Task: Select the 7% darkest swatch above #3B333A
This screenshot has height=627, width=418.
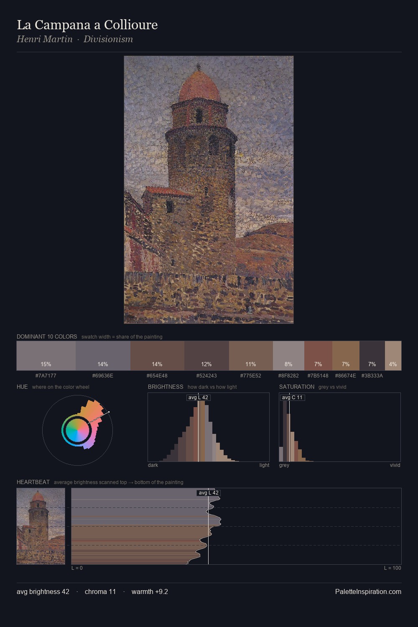Action: coord(372,356)
